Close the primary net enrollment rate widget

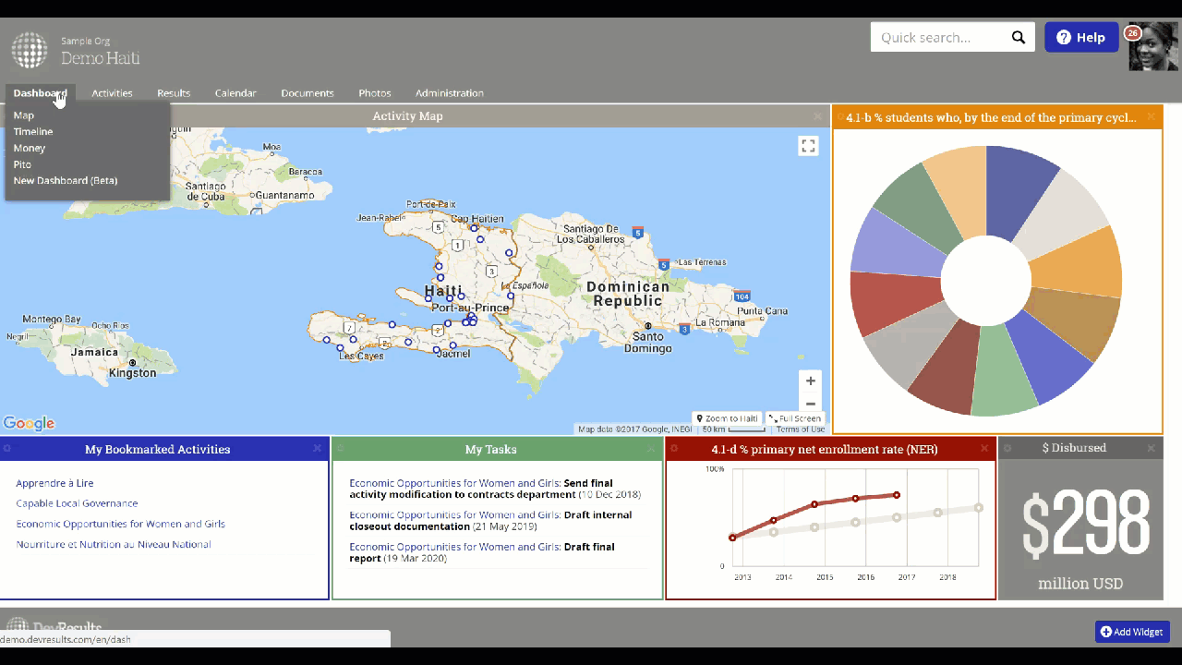[x=984, y=449]
